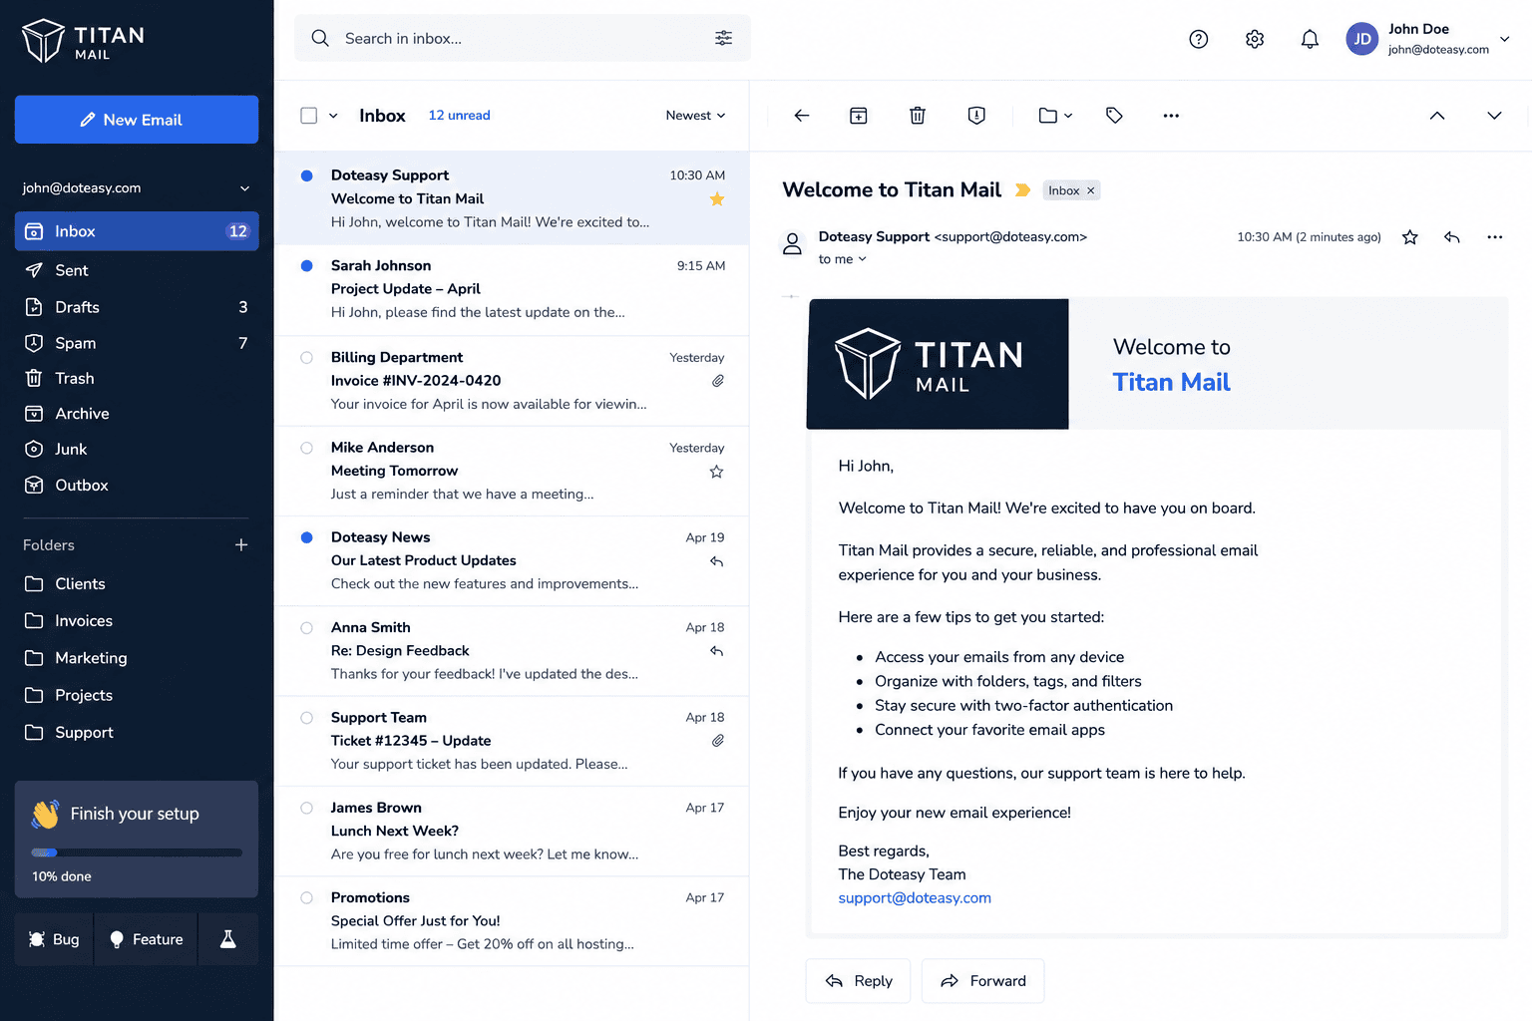The image size is (1532, 1021).
Task: Open the tag label icon
Action: coord(1114,116)
